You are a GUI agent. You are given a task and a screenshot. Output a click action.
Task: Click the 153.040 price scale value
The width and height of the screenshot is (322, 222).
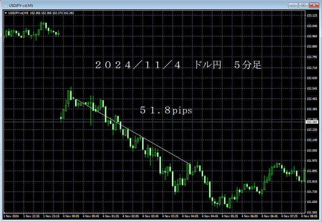[x=312, y=26]
